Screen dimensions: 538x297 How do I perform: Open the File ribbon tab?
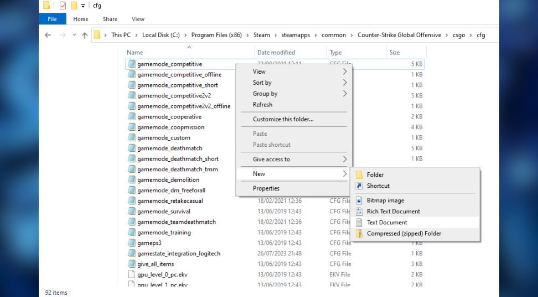coord(53,19)
